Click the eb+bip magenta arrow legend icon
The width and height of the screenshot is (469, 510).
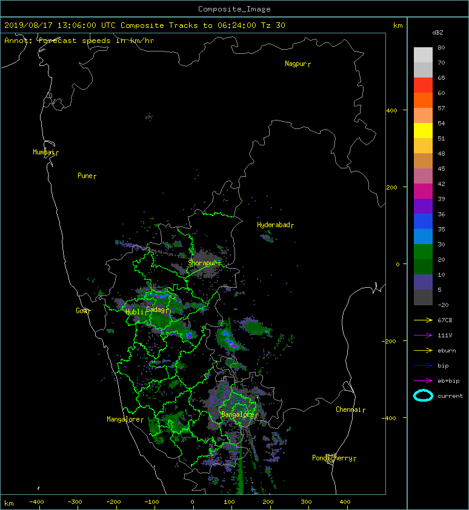423,381
